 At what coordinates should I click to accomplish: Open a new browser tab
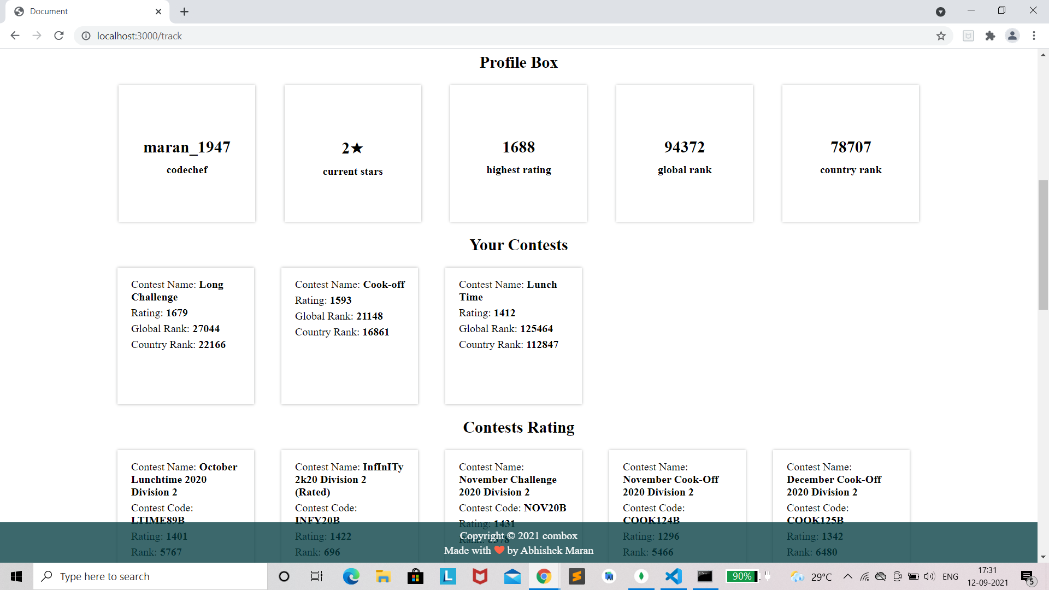tap(184, 11)
